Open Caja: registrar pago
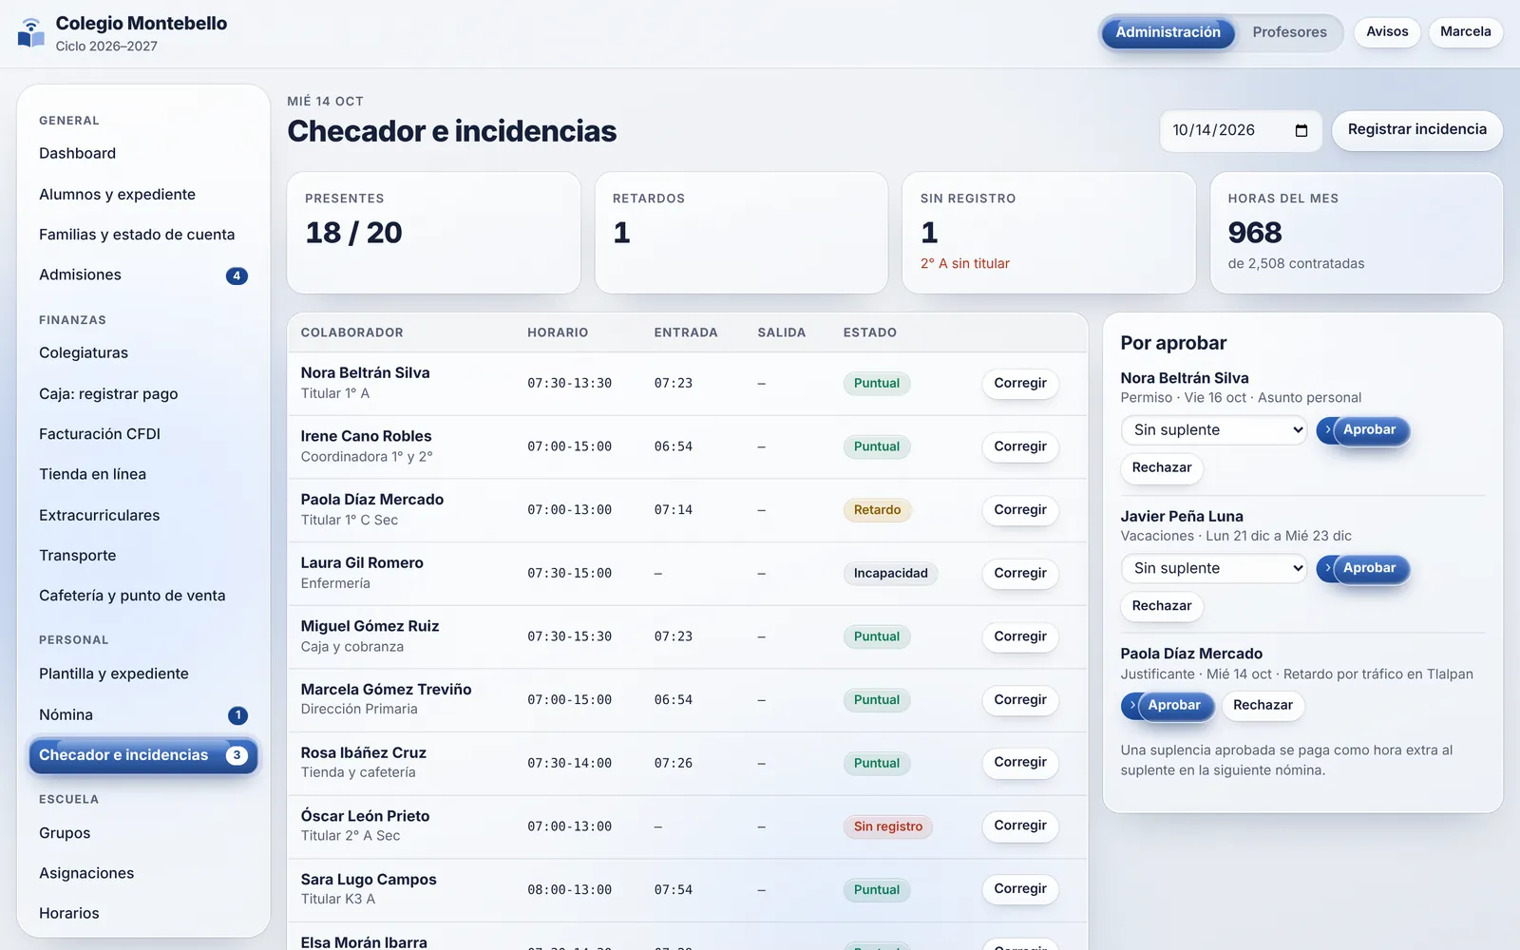This screenshot has height=950, width=1520. 143,393
